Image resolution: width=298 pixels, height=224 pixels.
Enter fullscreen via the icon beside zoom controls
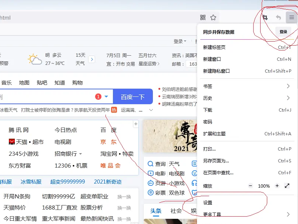[x=287, y=186]
